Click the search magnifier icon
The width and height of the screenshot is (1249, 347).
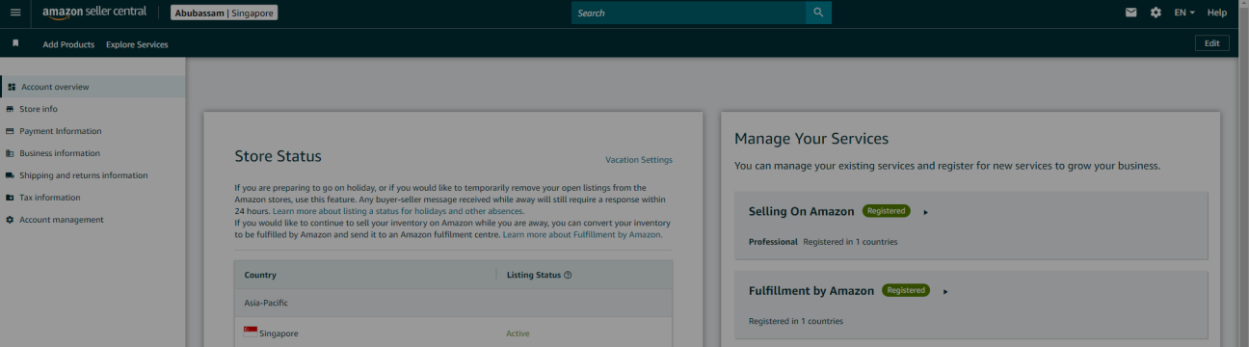pos(818,13)
